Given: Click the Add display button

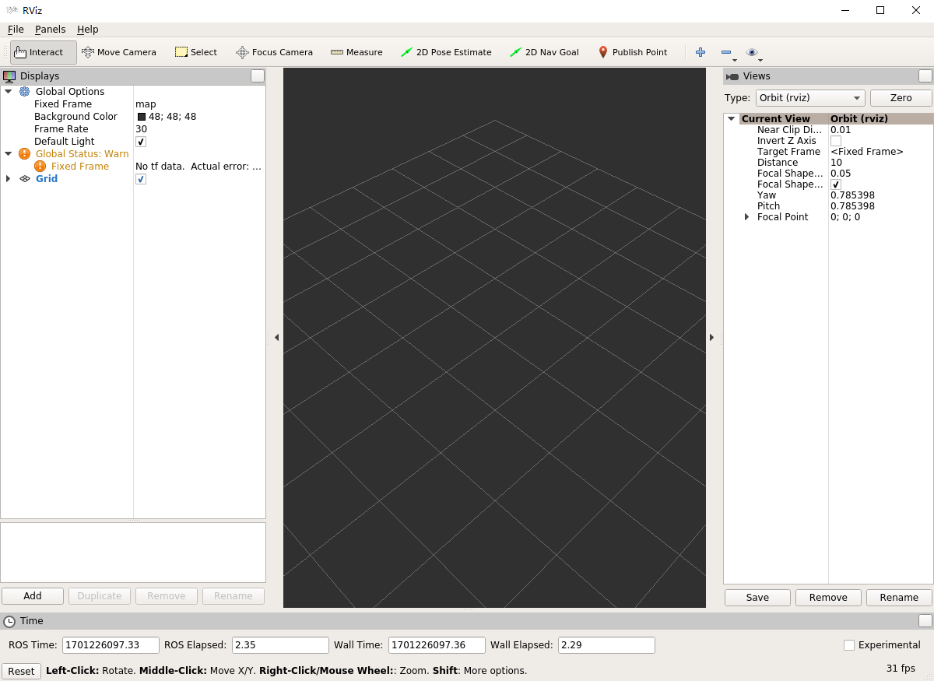Looking at the screenshot, I should pos(33,596).
